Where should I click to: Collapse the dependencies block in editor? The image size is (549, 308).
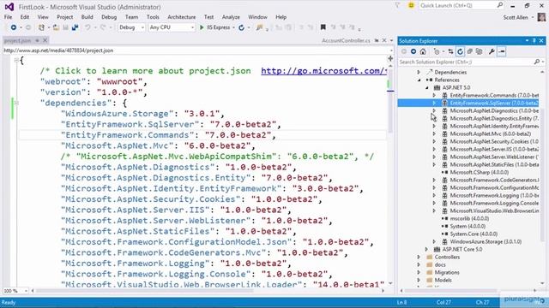[x=16, y=103]
